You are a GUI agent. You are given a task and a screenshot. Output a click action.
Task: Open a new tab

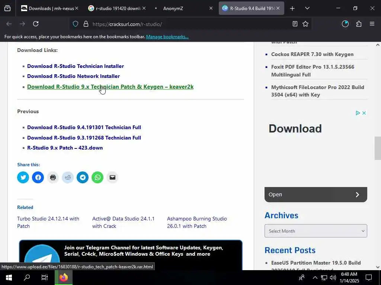click(x=292, y=9)
